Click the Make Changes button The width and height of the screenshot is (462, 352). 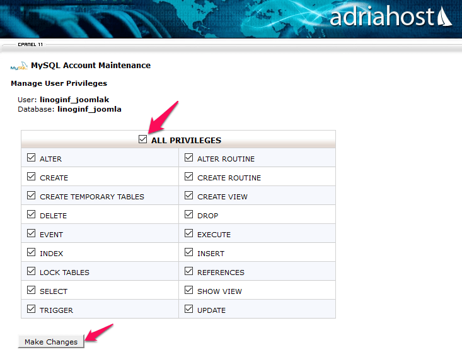[51, 342]
